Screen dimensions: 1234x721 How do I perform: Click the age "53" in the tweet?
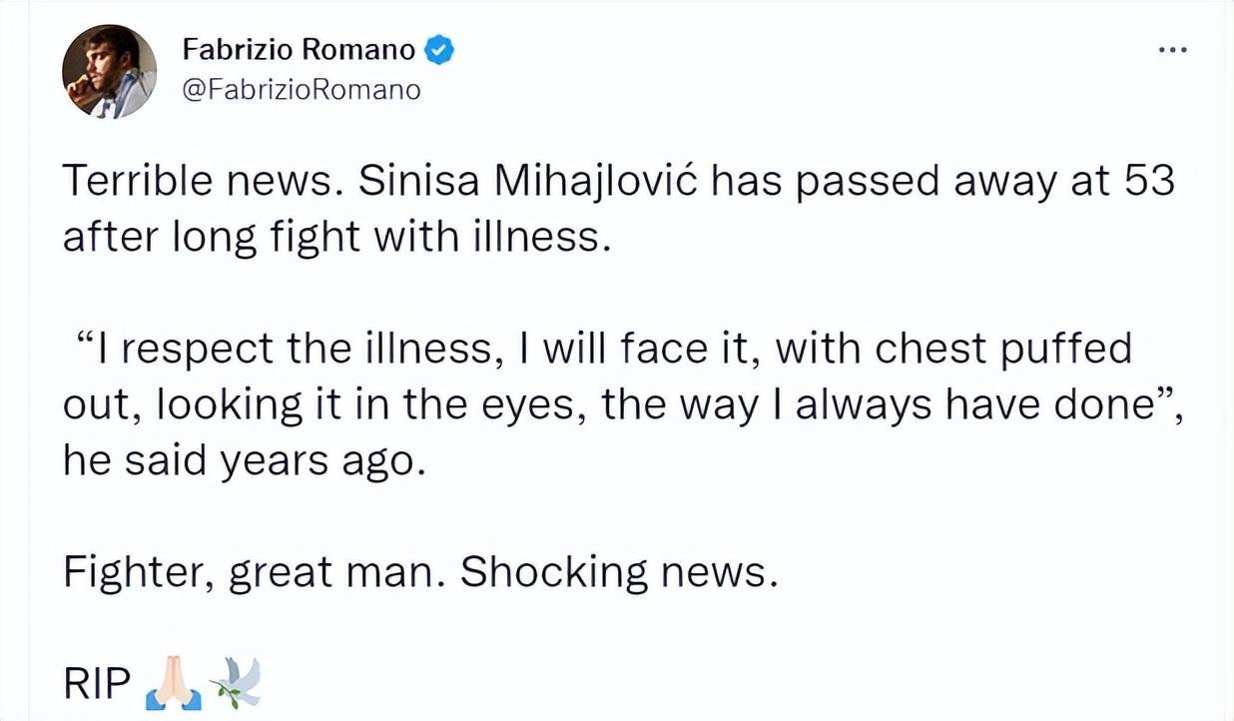point(1148,182)
